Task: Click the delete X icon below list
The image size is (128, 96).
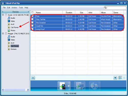Action: point(33,78)
